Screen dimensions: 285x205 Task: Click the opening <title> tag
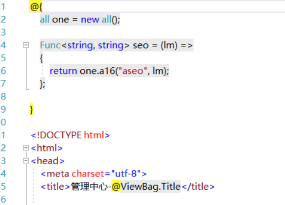(x=56, y=187)
